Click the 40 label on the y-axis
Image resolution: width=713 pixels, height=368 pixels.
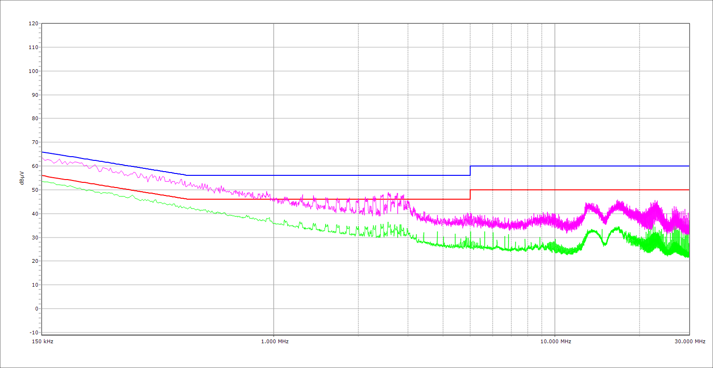click(x=35, y=214)
